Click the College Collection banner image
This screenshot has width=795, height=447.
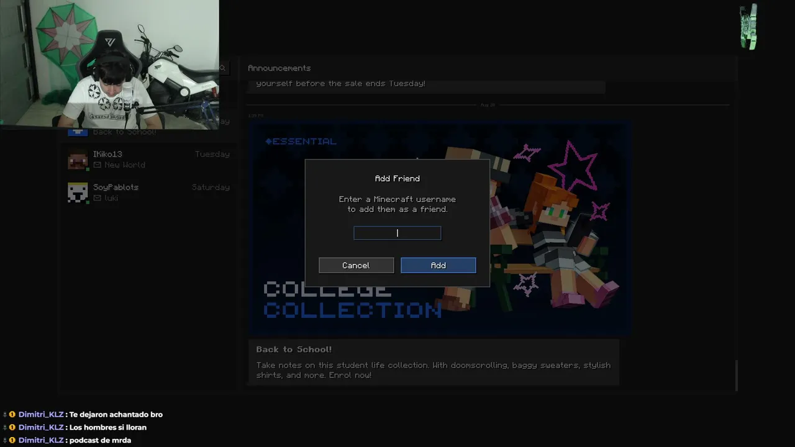pos(440,227)
